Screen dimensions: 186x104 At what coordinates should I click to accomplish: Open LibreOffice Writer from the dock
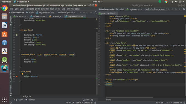[4, 25]
